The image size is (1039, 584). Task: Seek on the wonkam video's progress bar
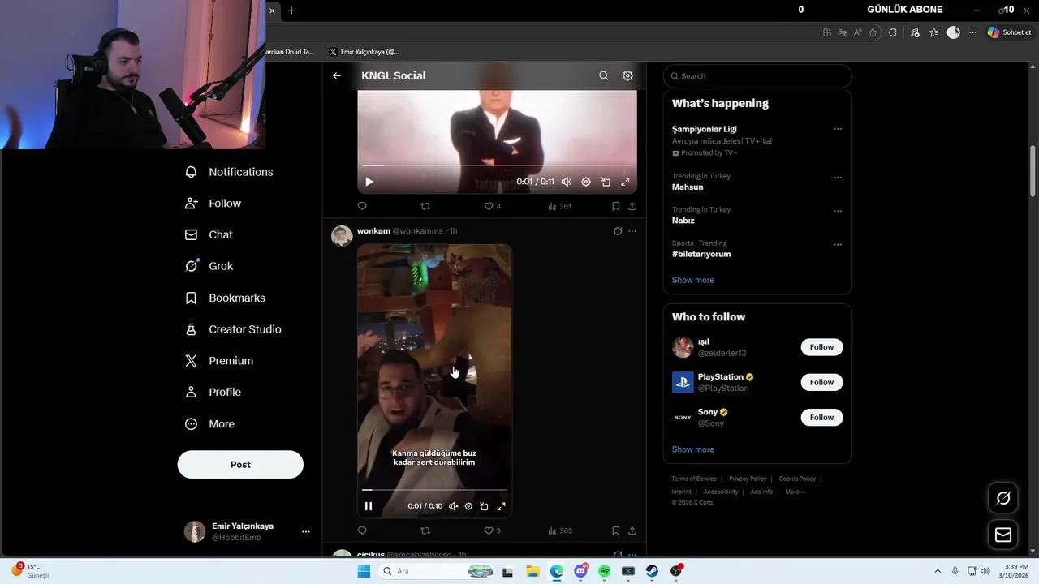pos(434,490)
